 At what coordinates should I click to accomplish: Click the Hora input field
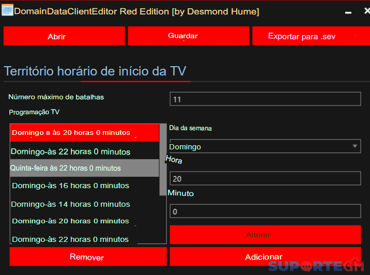coord(265,178)
